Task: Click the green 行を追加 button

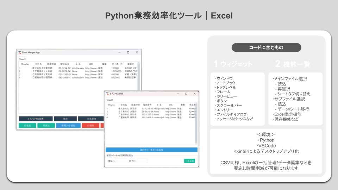Action: click(189, 161)
